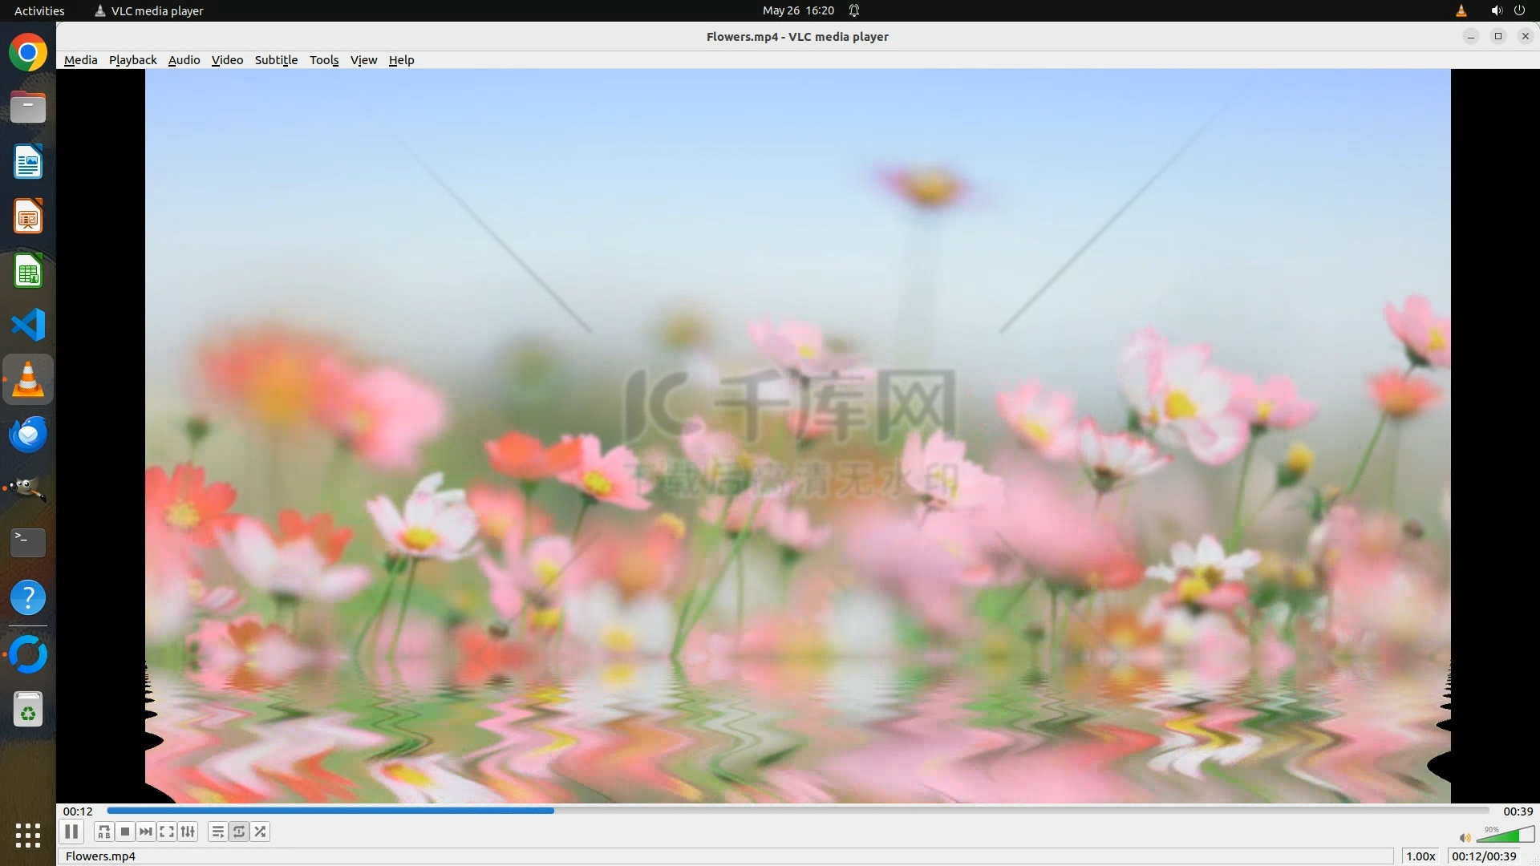Skip to next media item
This screenshot has height=866, width=1540.
tap(146, 832)
